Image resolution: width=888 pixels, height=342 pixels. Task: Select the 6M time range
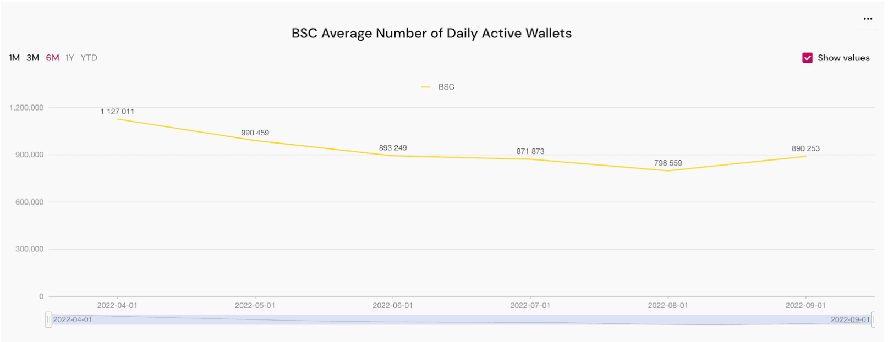click(52, 58)
